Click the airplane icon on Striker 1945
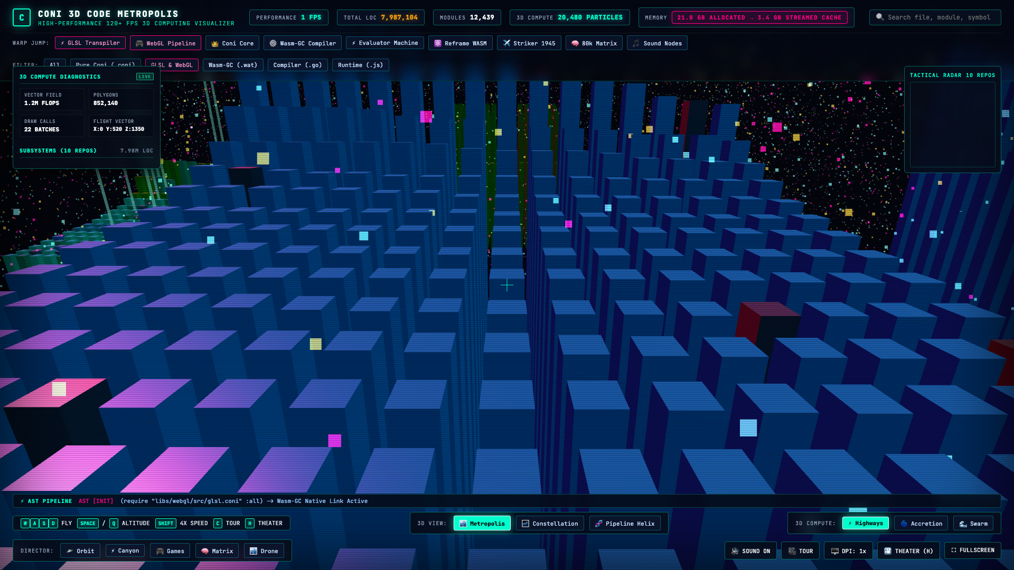The image size is (1014, 570). pos(506,43)
